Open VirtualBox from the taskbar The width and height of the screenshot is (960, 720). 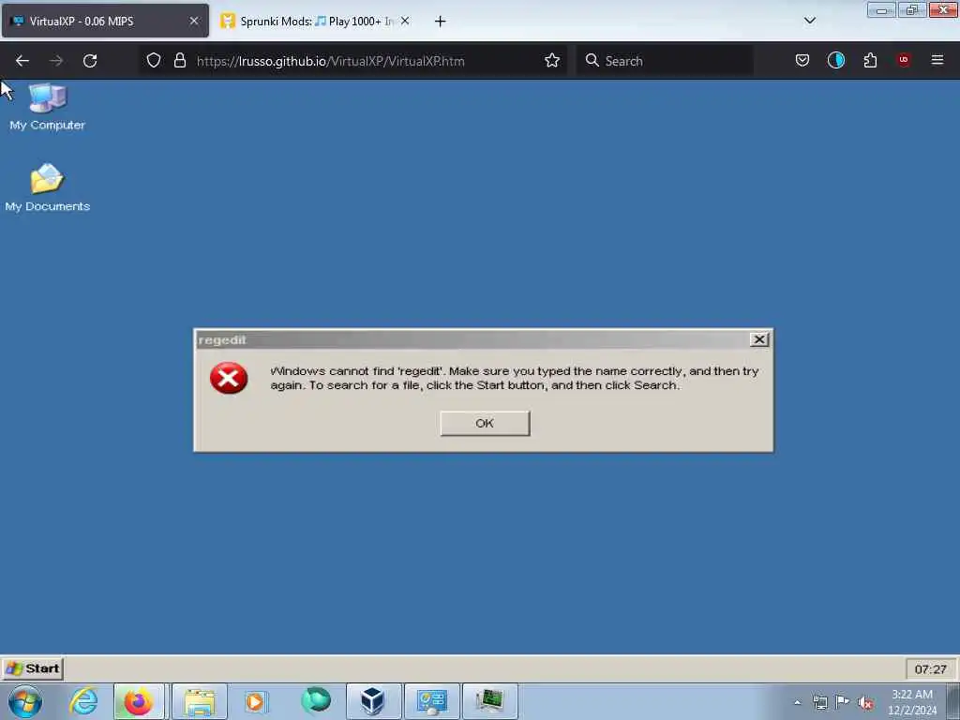(373, 701)
